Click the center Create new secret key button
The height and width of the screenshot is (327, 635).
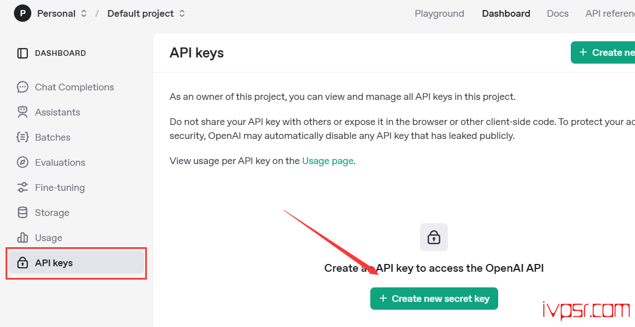tap(434, 299)
